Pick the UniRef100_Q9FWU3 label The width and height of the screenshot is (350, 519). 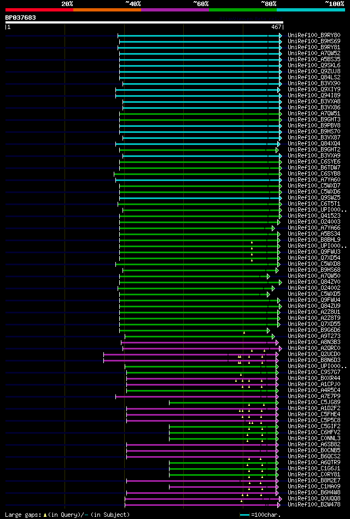(x=314, y=252)
